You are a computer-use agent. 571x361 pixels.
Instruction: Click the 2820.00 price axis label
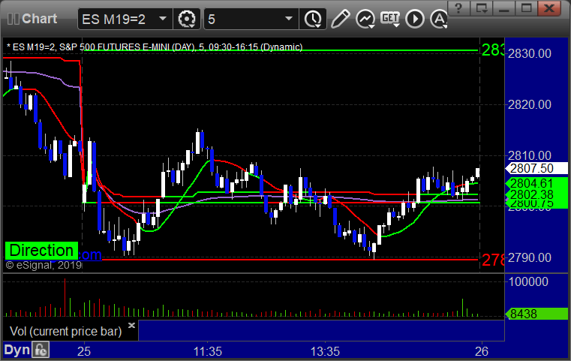(x=530, y=105)
